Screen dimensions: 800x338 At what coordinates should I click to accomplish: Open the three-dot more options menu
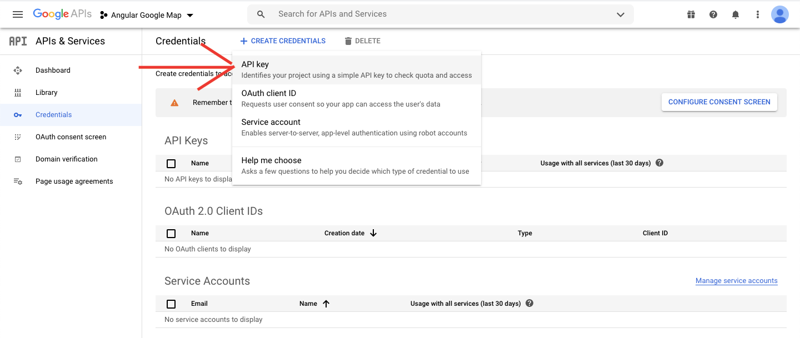point(758,14)
